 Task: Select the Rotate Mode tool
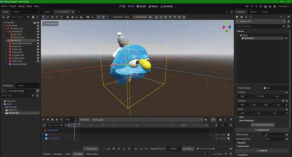(x=52, y=17)
